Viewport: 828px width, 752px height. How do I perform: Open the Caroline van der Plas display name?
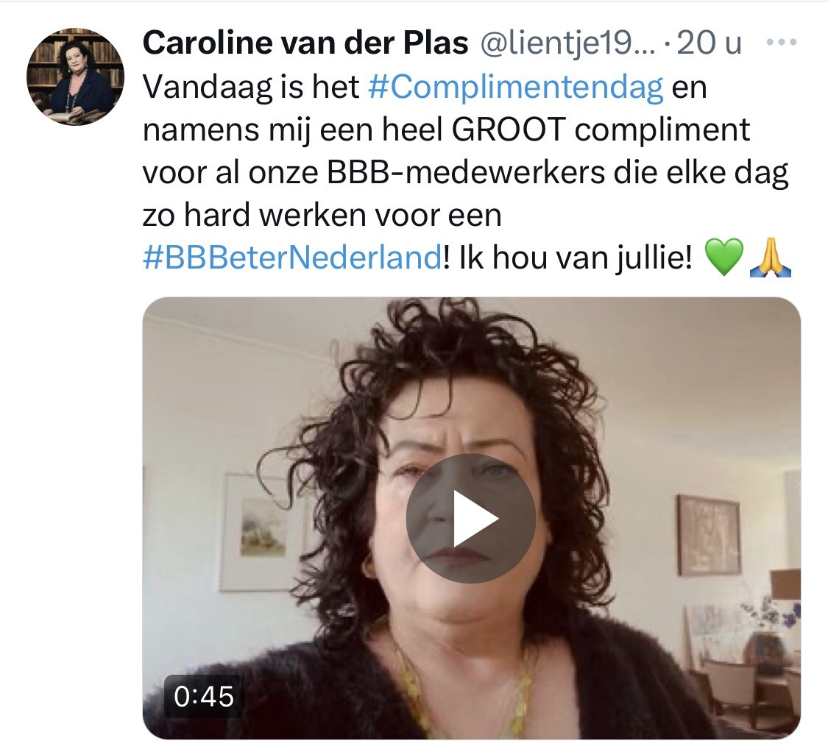point(305,43)
